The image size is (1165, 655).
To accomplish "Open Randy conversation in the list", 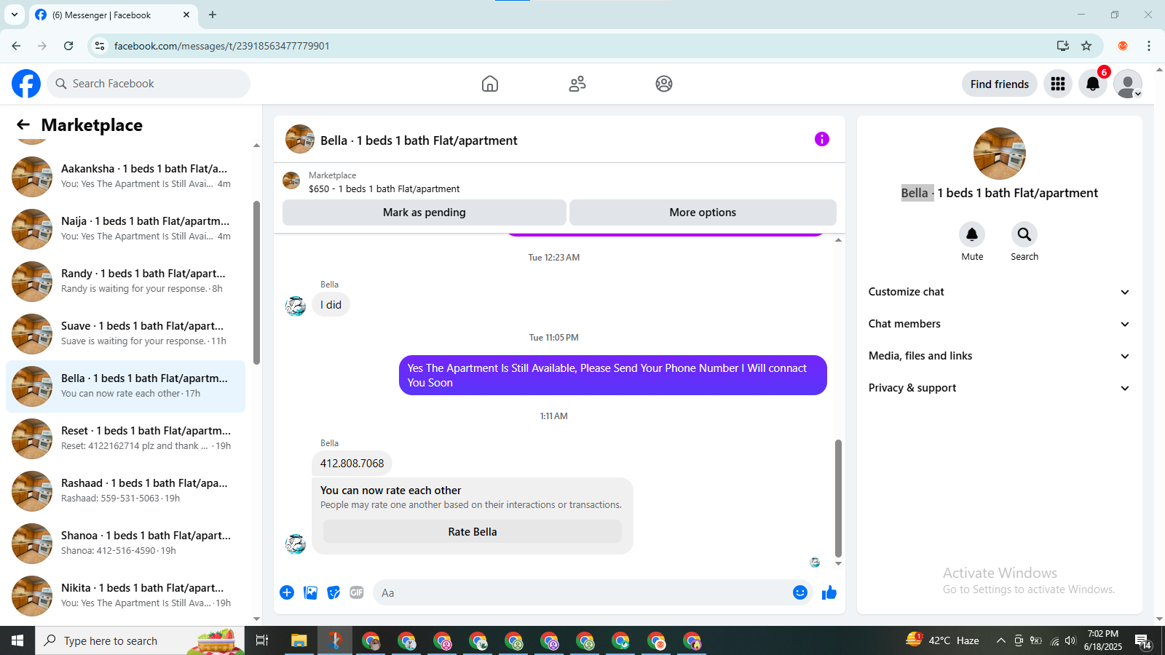I will 125,282.
